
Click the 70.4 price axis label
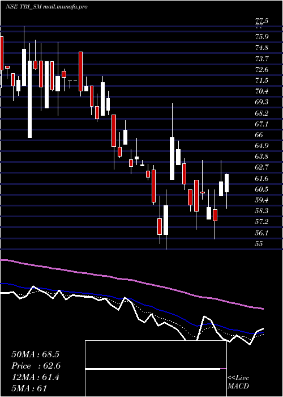click(x=262, y=91)
